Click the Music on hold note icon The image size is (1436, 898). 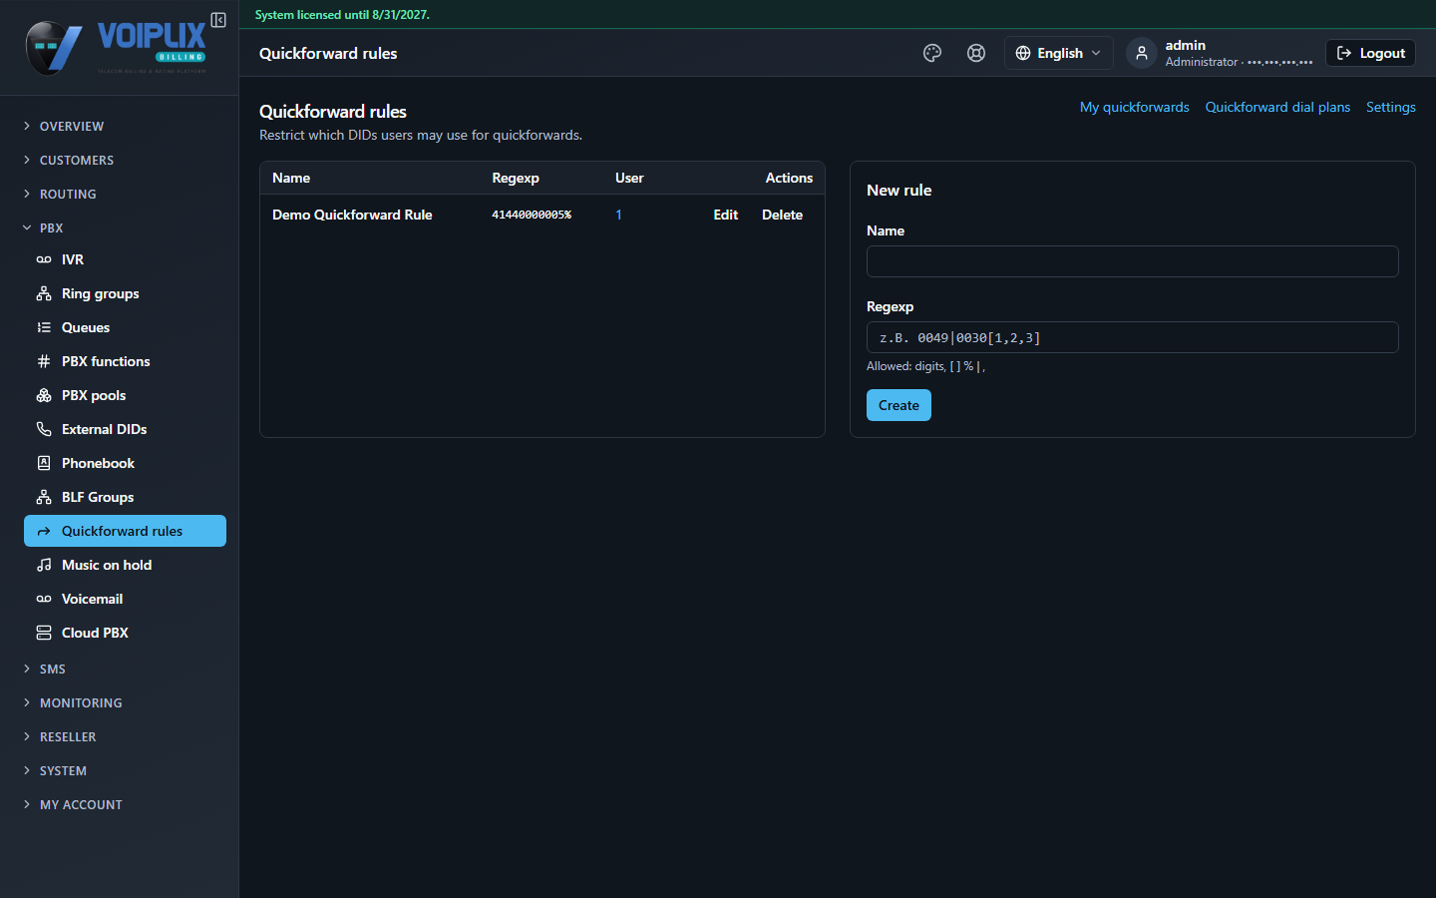pyautogui.click(x=44, y=565)
